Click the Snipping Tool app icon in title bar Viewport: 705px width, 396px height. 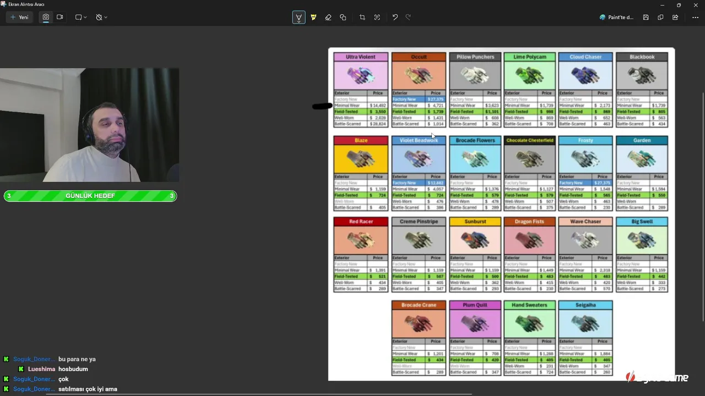4,4
